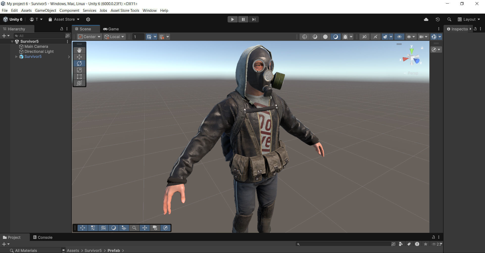Viewport: 485px width, 253px height.
Task: Click the Step frame button
Action: tap(254, 19)
